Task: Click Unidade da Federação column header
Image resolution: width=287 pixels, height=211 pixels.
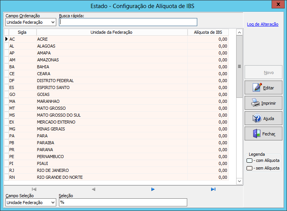Action: point(111,32)
